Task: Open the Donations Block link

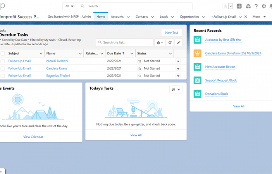Action: tap(217, 94)
